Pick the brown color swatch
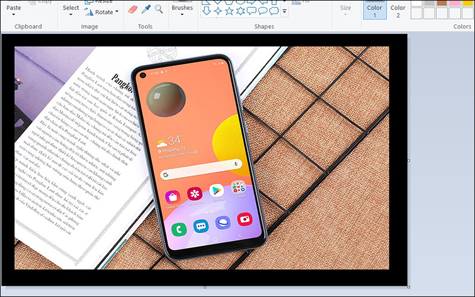The width and height of the screenshot is (475, 297). (442, 2)
